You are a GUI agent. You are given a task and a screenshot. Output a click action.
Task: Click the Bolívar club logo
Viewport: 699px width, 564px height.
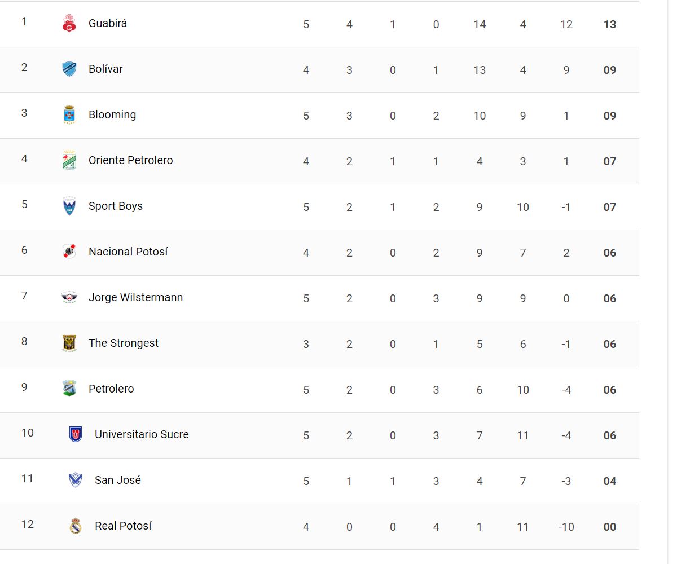[69, 69]
